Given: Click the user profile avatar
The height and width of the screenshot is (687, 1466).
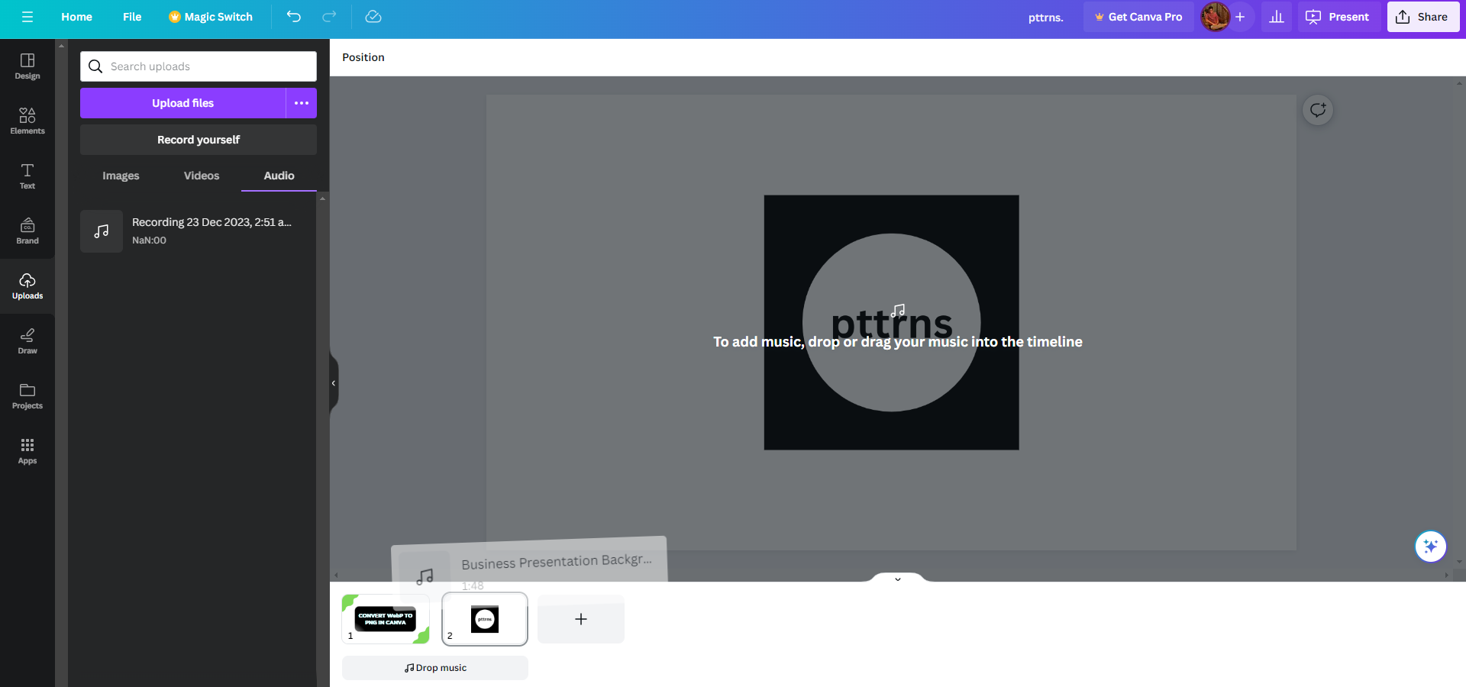Looking at the screenshot, I should coord(1216,17).
